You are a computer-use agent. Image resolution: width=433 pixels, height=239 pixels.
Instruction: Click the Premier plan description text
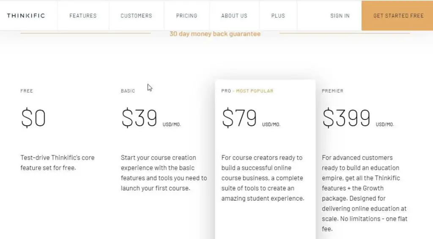click(x=364, y=193)
